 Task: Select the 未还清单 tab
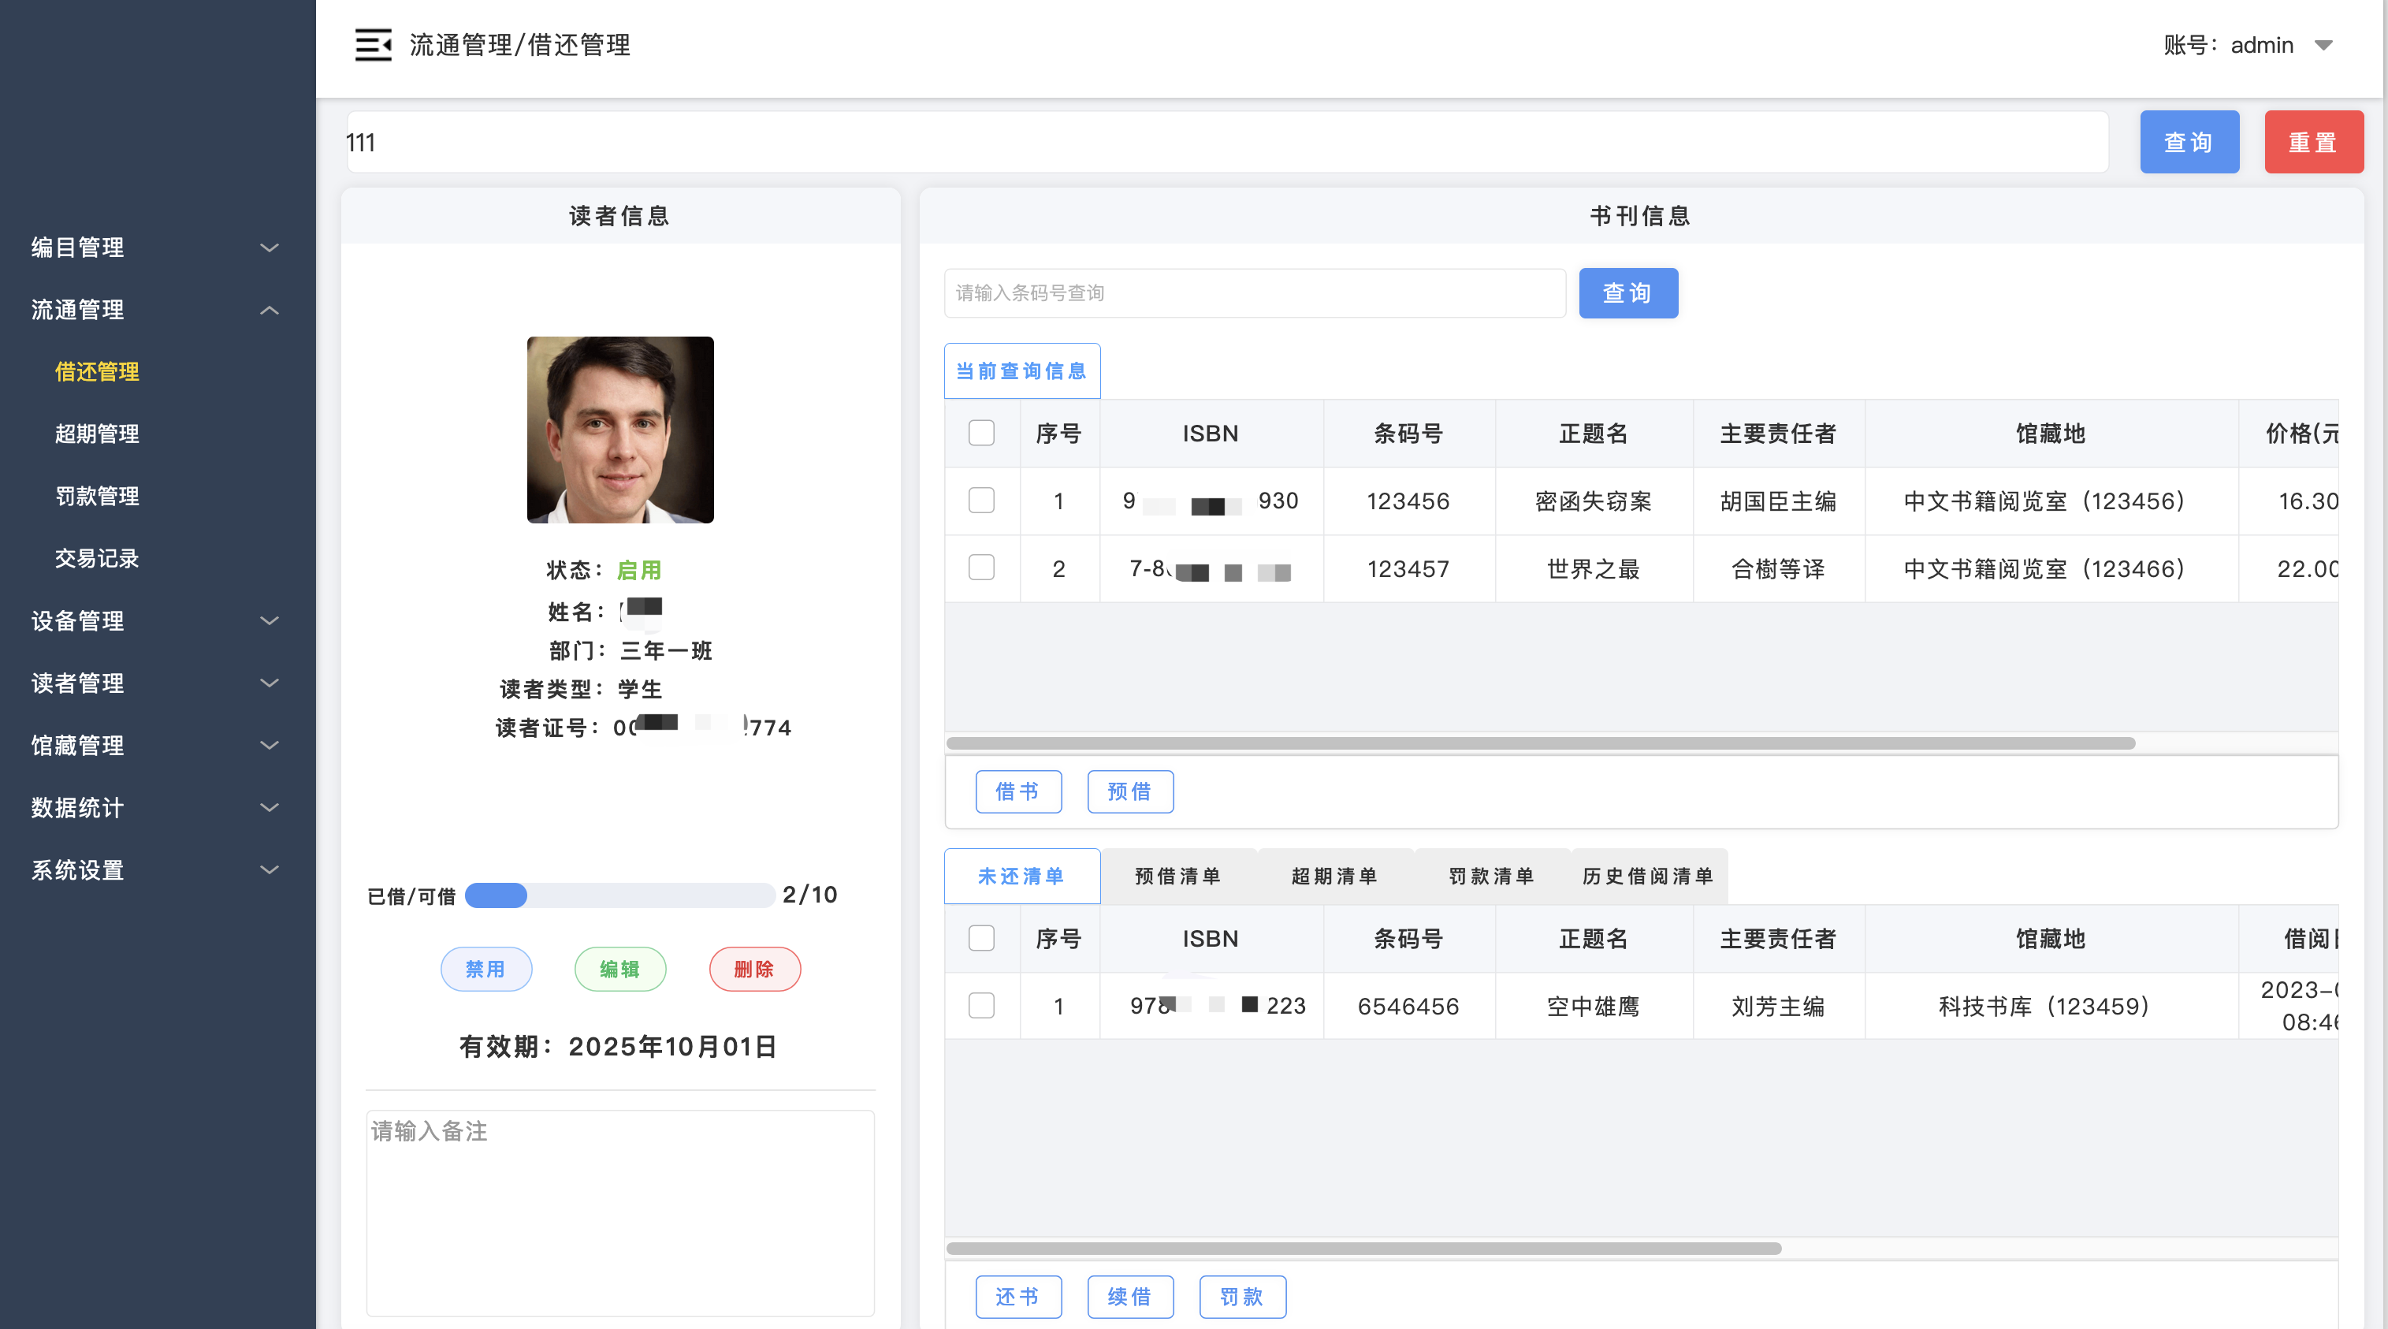point(1021,877)
